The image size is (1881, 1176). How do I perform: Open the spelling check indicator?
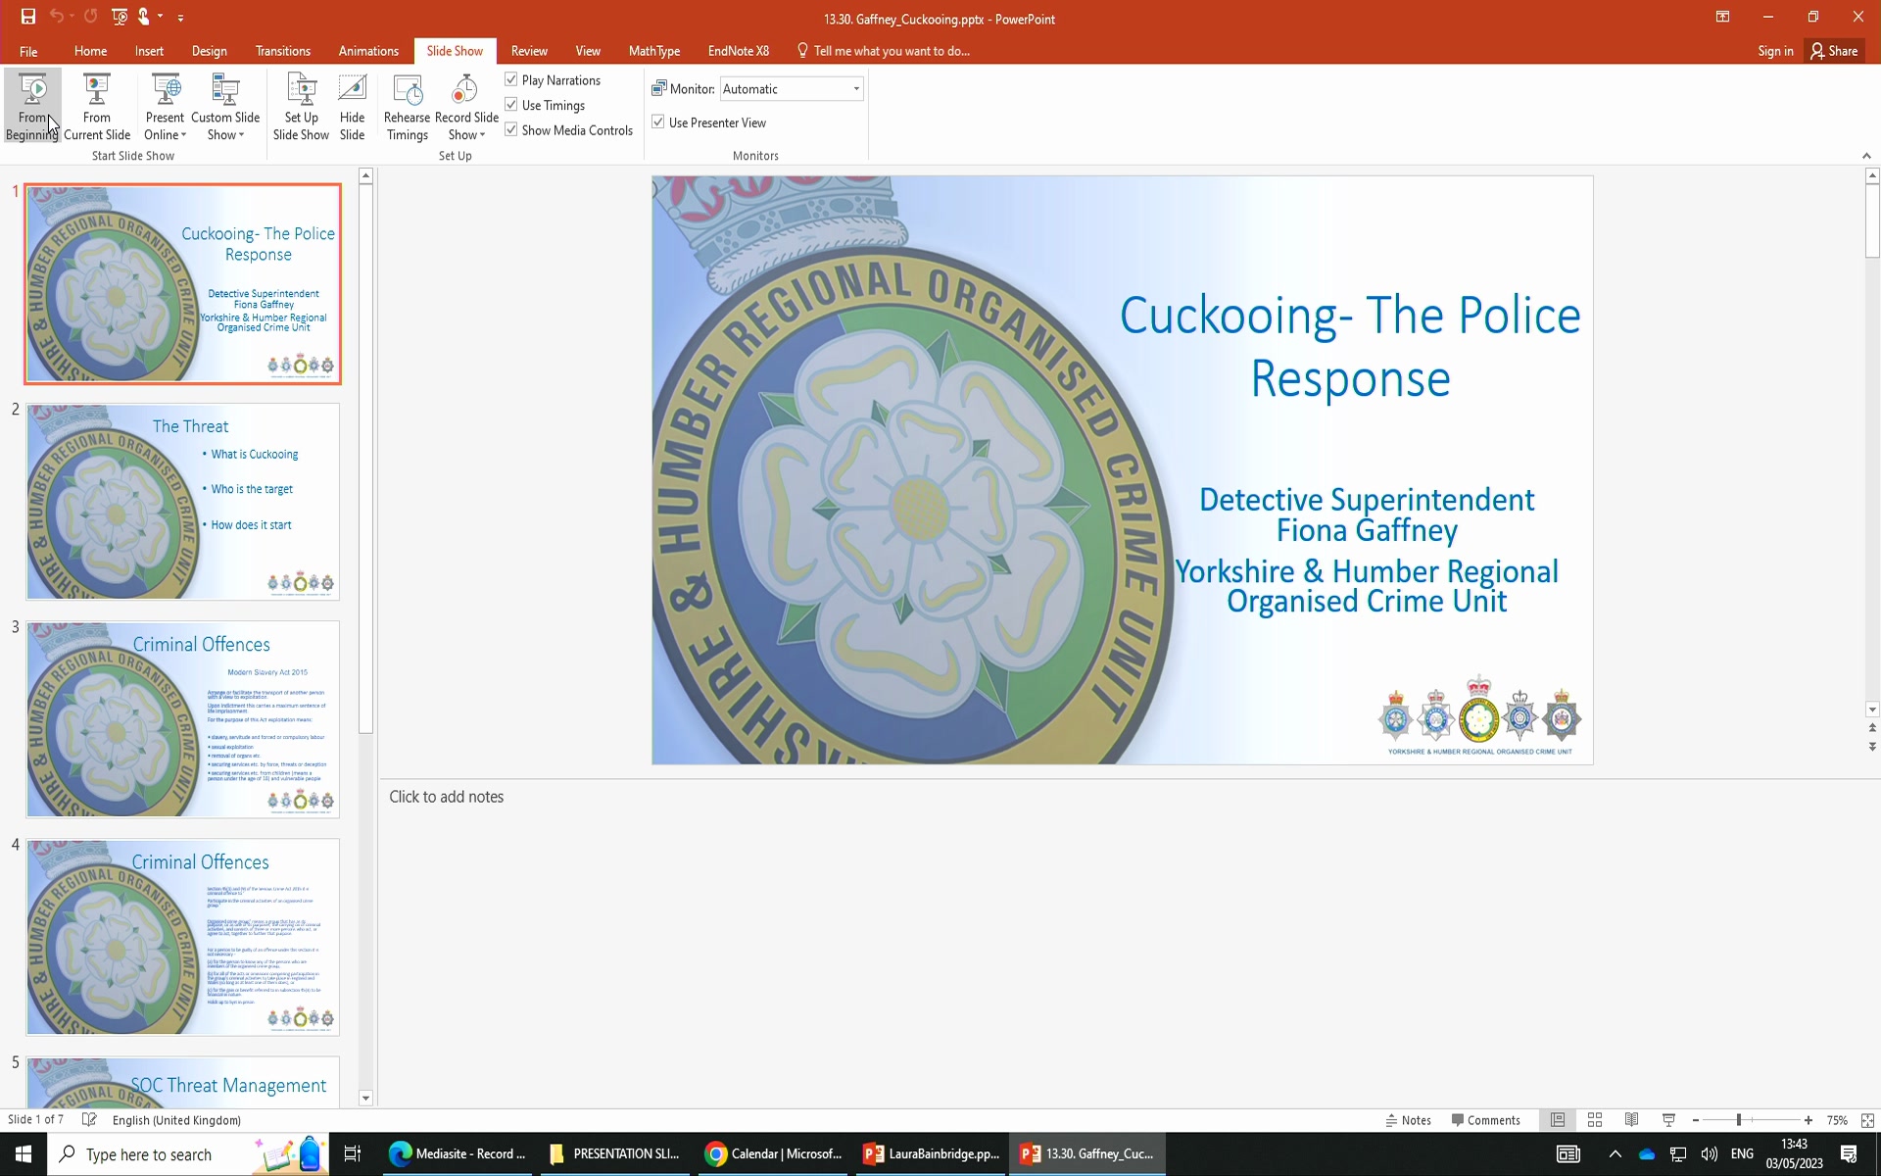pos(88,1119)
